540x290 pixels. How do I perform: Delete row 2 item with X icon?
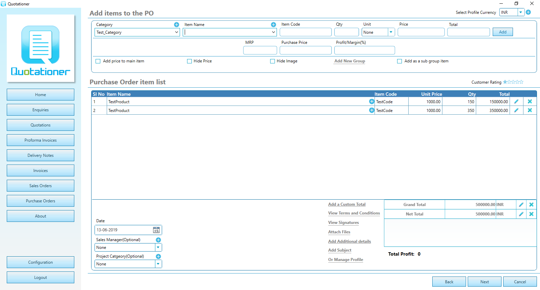(530, 110)
